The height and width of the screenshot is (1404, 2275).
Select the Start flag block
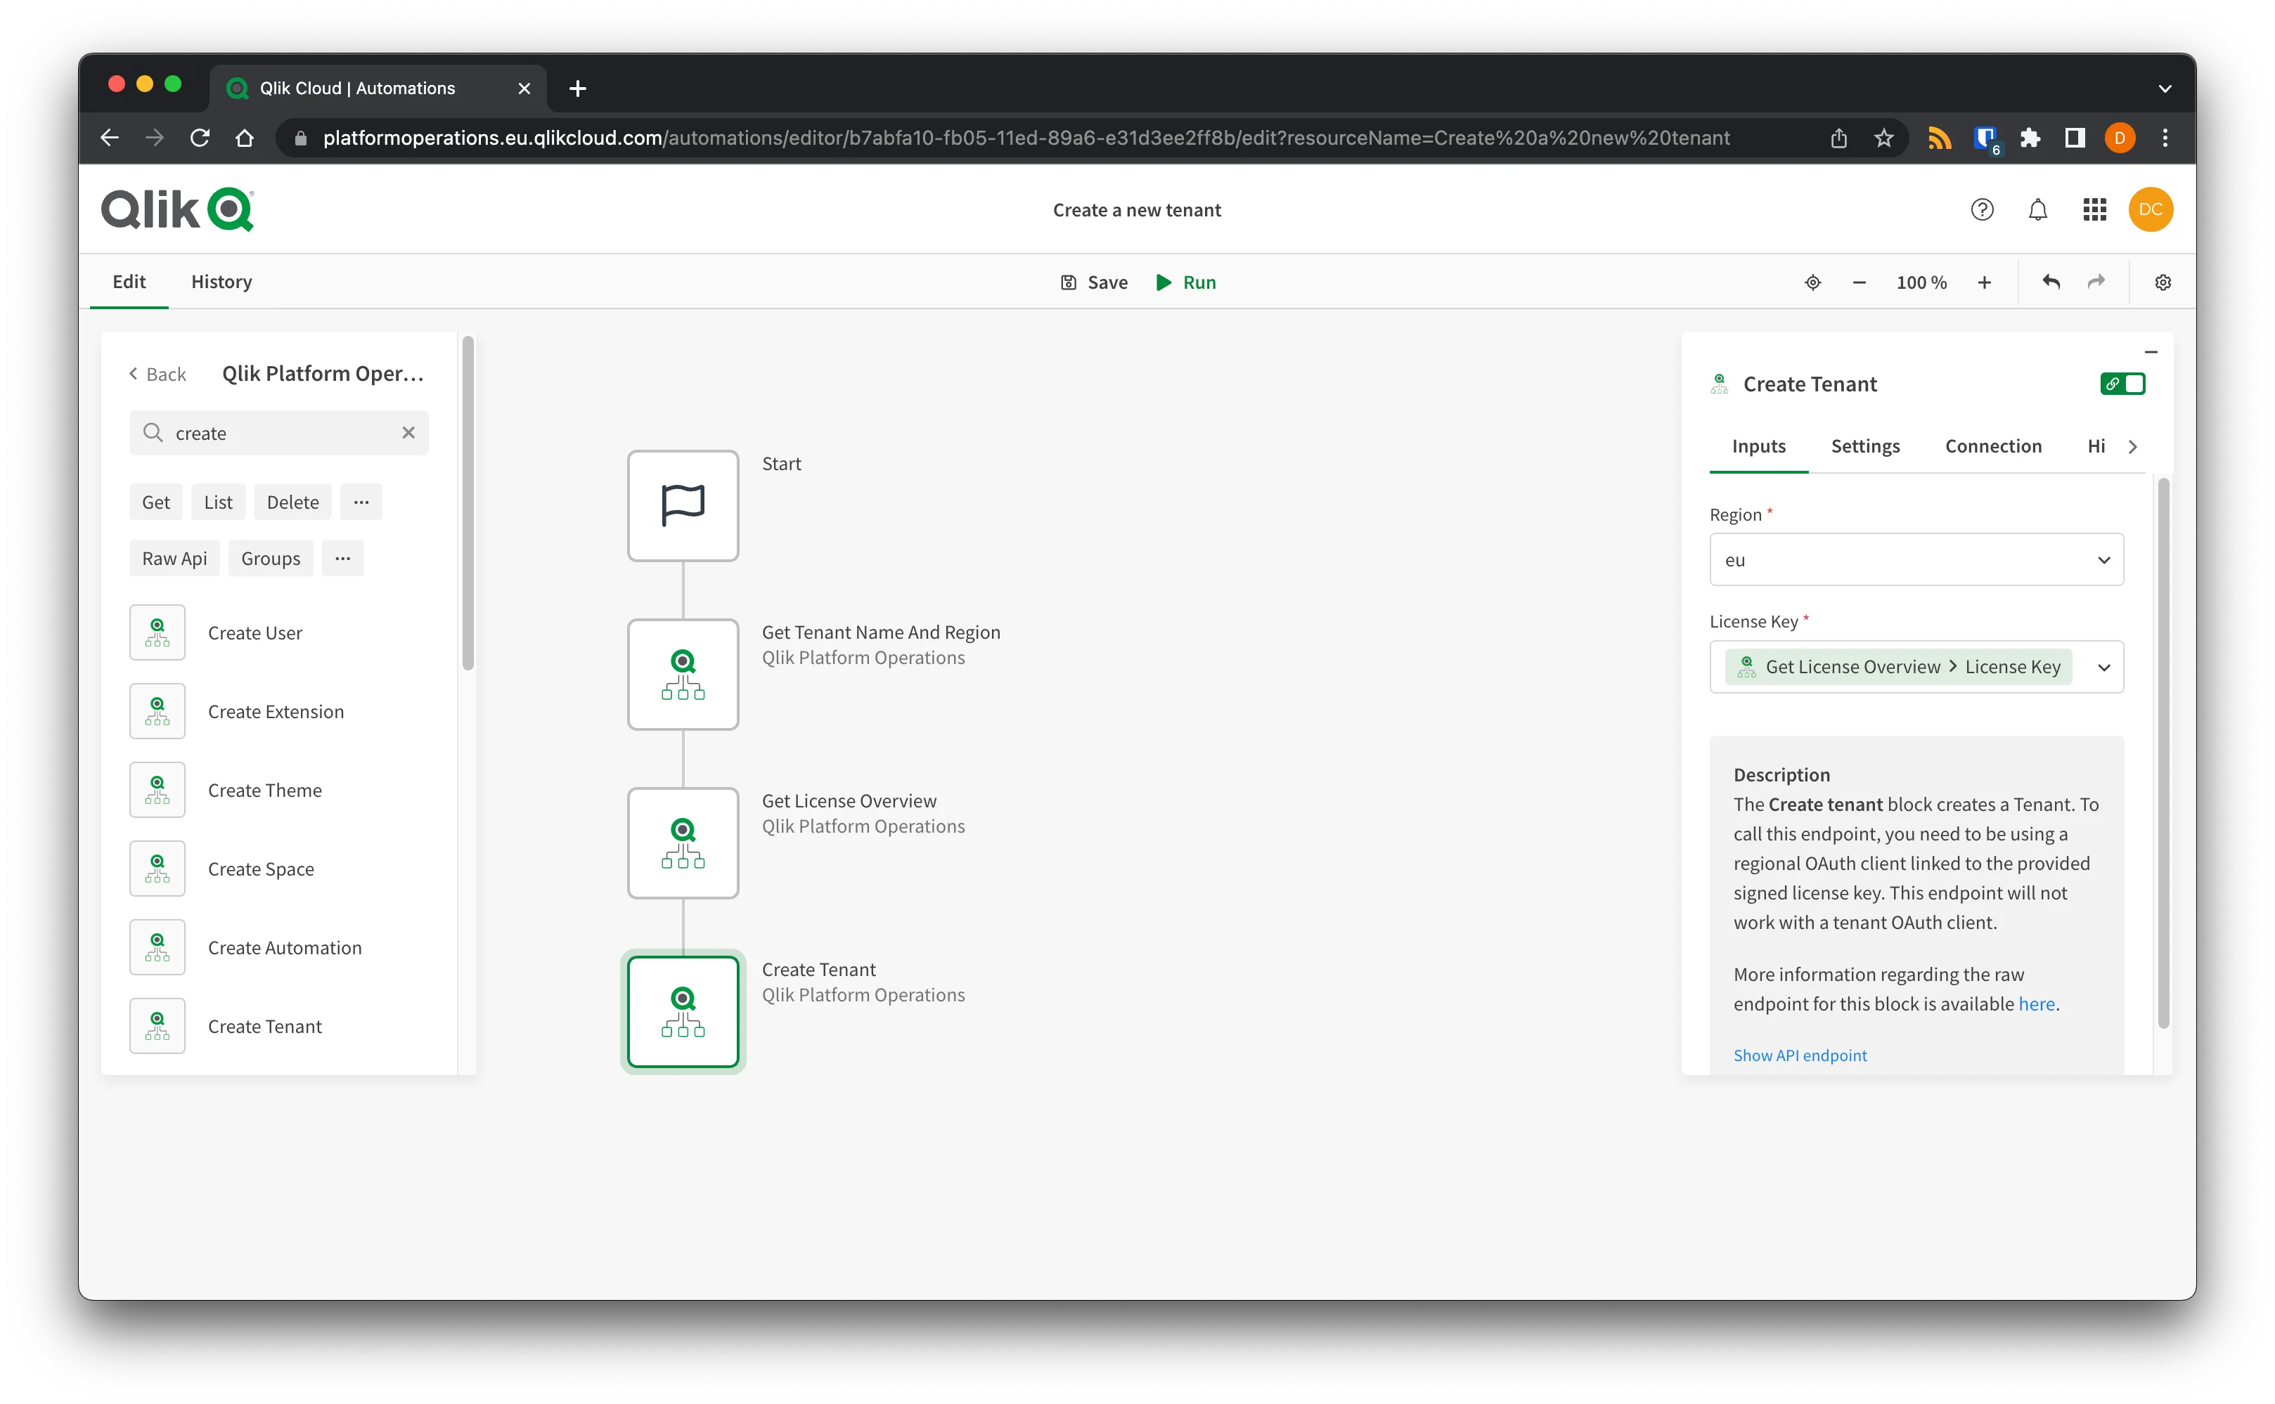pos(683,505)
